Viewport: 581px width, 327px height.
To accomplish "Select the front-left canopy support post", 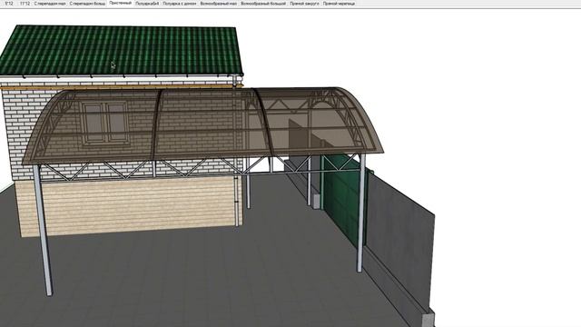I will 43,231.
